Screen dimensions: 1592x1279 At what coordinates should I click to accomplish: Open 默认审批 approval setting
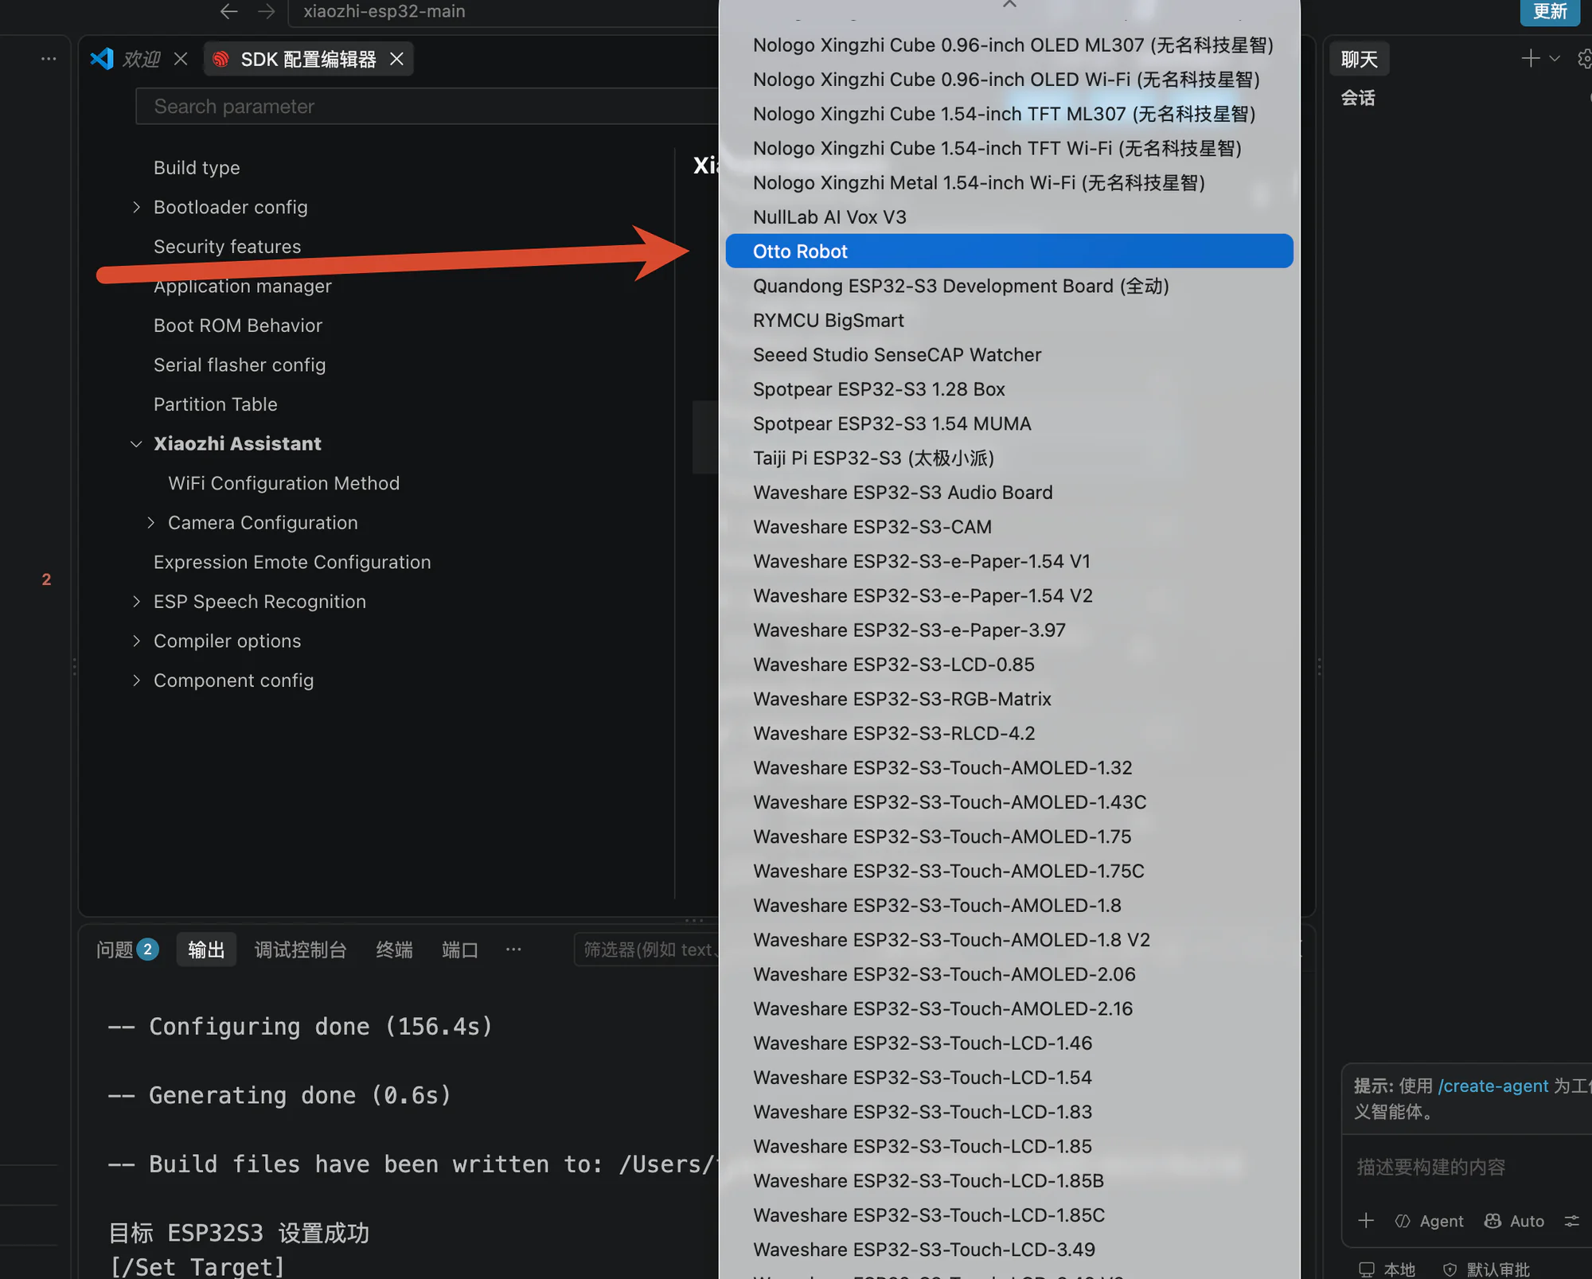click(1486, 1269)
